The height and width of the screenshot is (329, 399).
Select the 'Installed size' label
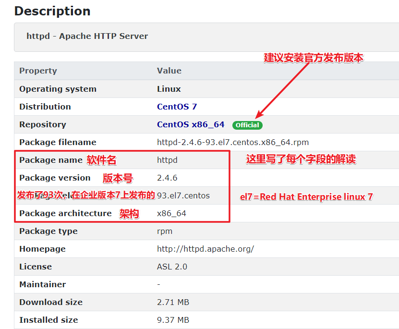[x=49, y=320]
